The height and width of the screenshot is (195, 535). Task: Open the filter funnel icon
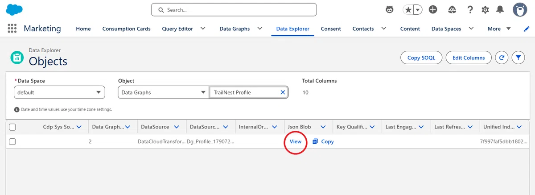(x=518, y=58)
